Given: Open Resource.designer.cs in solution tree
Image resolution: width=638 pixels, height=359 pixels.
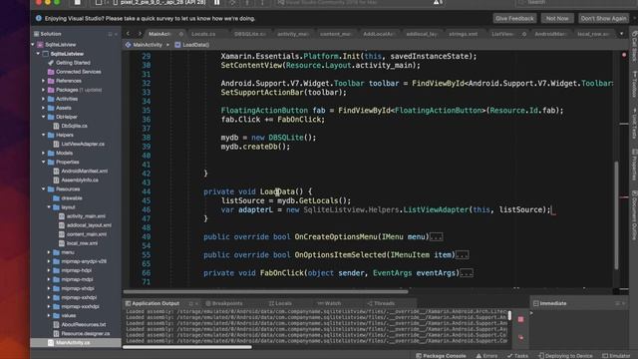Looking at the screenshot, I should [x=86, y=333].
